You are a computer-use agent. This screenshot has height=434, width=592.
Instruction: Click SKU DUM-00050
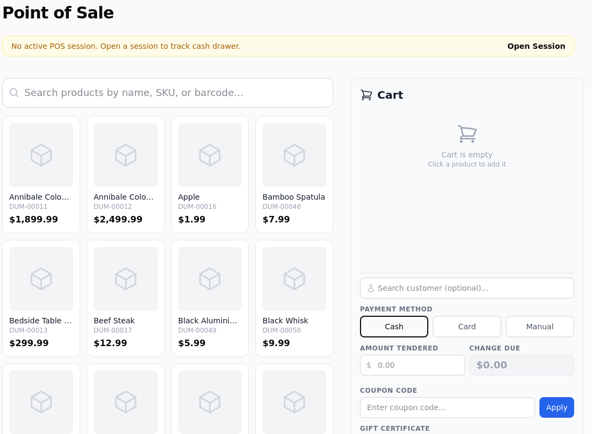click(282, 330)
